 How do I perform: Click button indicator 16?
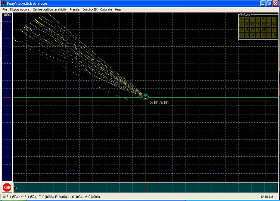pyautogui.click(x=247, y=30)
